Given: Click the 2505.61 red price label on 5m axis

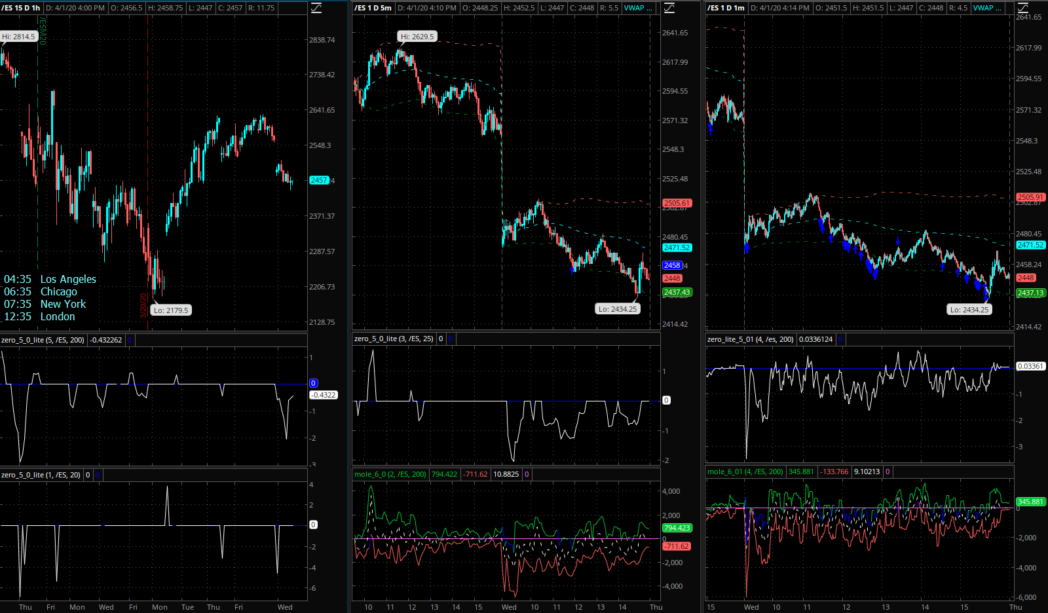Looking at the screenshot, I should point(677,203).
